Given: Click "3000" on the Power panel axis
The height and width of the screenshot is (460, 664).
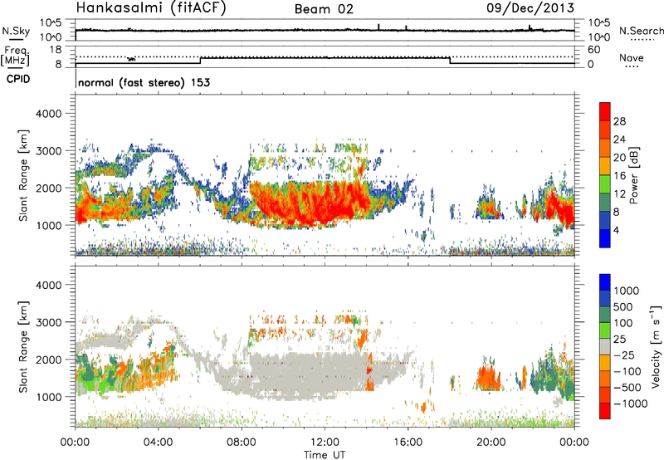Looking at the screenshot, I should [x=48, y=151].
